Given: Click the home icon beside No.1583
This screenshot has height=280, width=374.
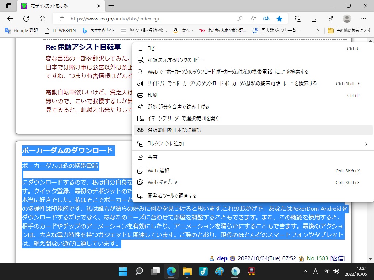Looking at the screenshot, I should coord(301,258).
